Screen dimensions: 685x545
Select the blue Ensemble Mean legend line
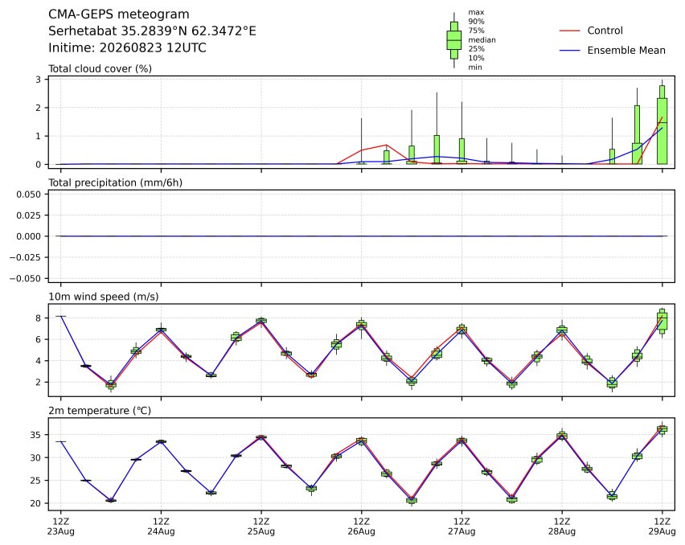[570, 51]
